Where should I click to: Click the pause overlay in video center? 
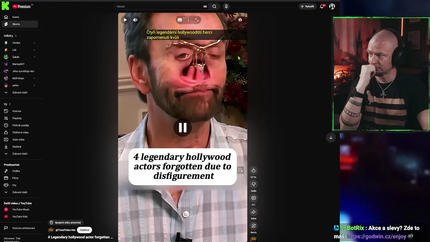click(182, 127)
